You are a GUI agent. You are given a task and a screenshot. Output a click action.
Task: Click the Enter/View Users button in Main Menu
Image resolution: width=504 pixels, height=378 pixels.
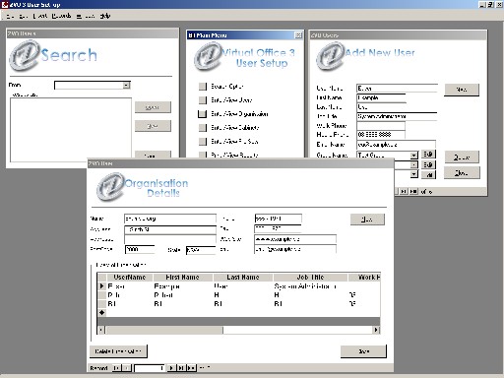(203, 100)
